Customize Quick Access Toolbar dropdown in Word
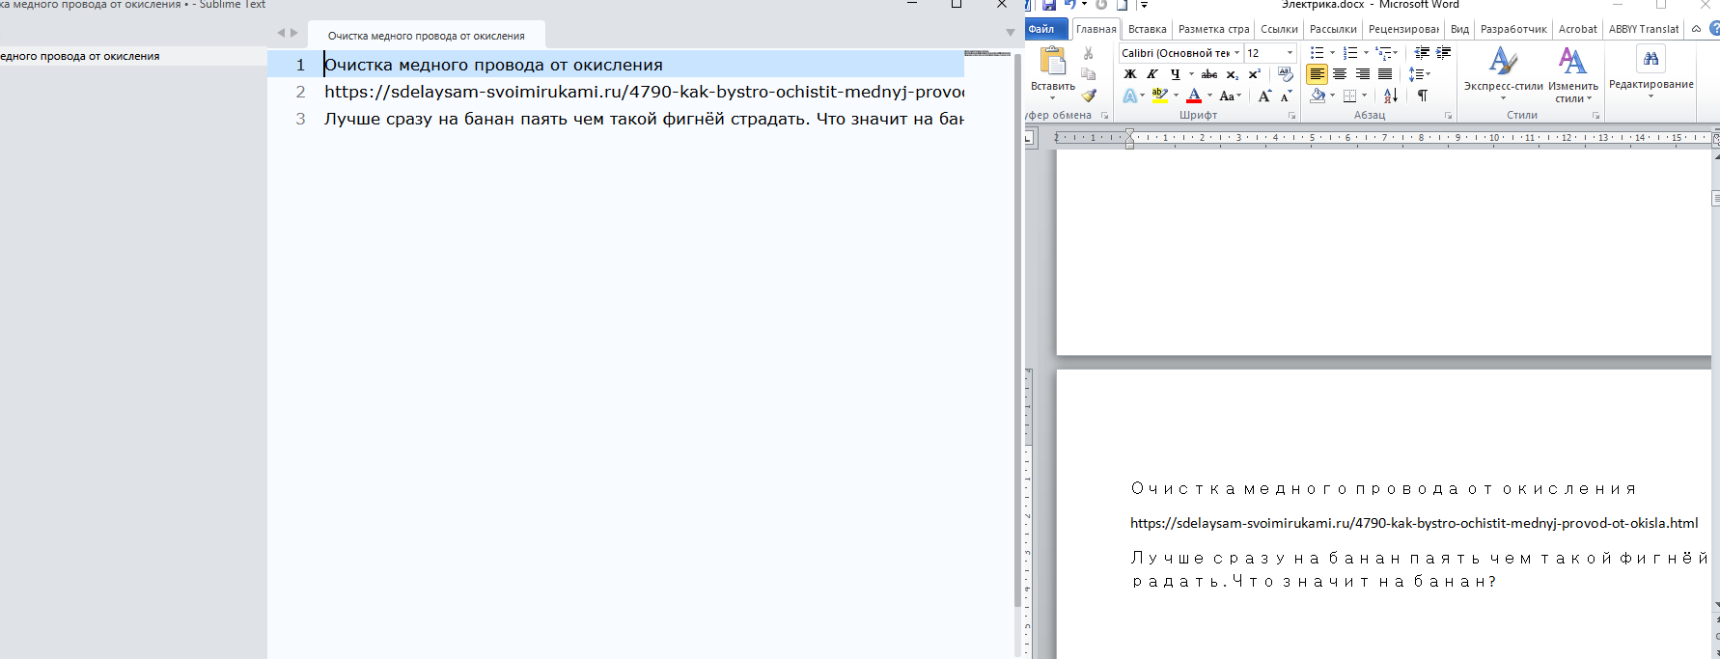Viewport: 1720px width, 659px height. pyautogui.click(x=1144, y=6)
